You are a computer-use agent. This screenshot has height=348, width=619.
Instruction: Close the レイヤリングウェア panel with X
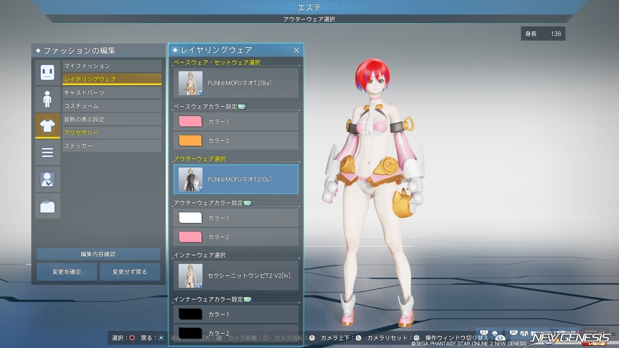coord(297,50)
